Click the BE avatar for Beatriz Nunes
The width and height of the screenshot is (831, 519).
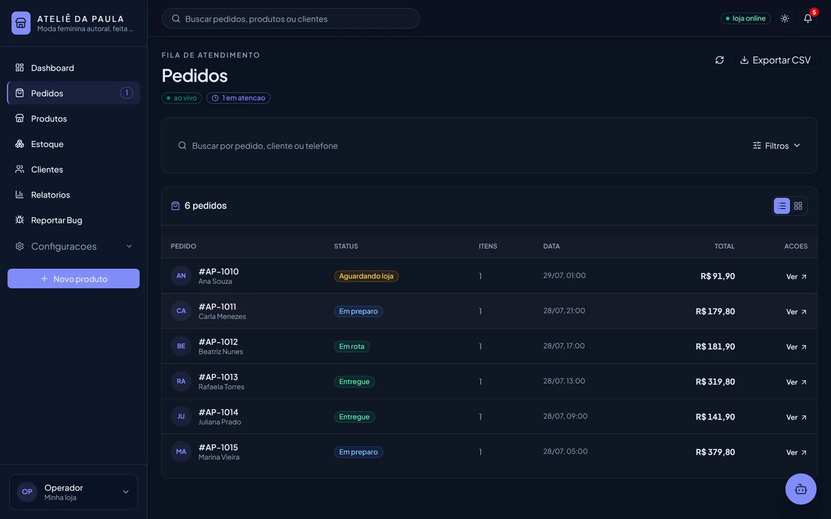[181, 346]
